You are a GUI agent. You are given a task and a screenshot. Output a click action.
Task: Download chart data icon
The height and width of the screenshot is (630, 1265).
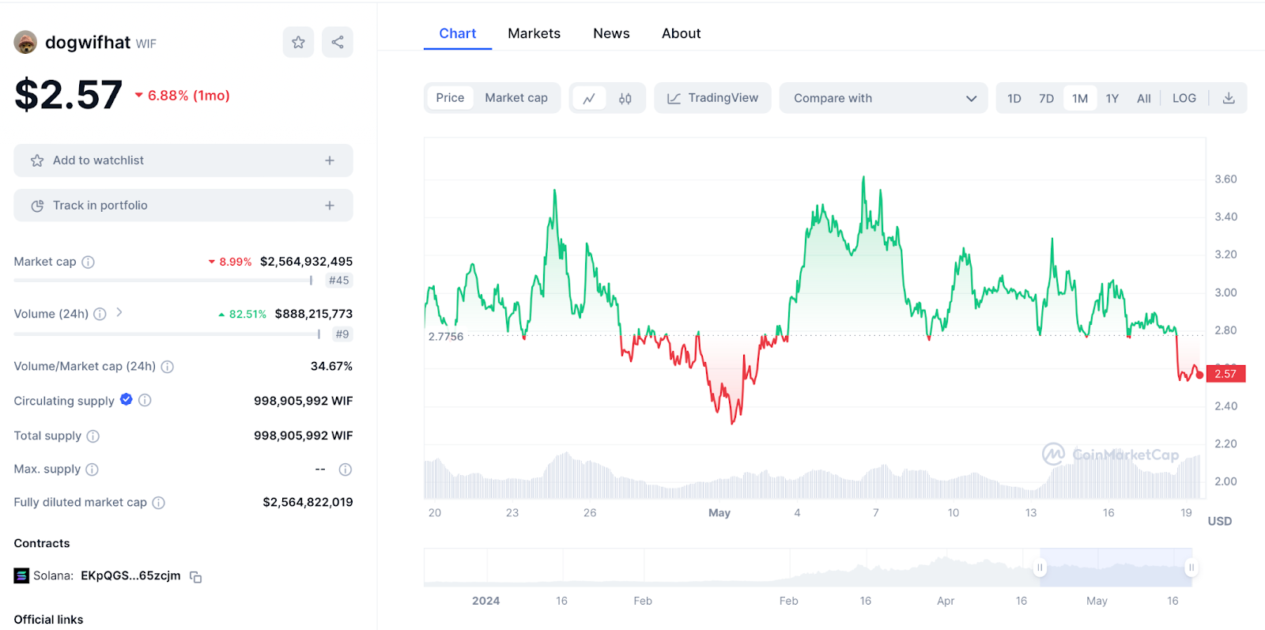coord(1229,98)
